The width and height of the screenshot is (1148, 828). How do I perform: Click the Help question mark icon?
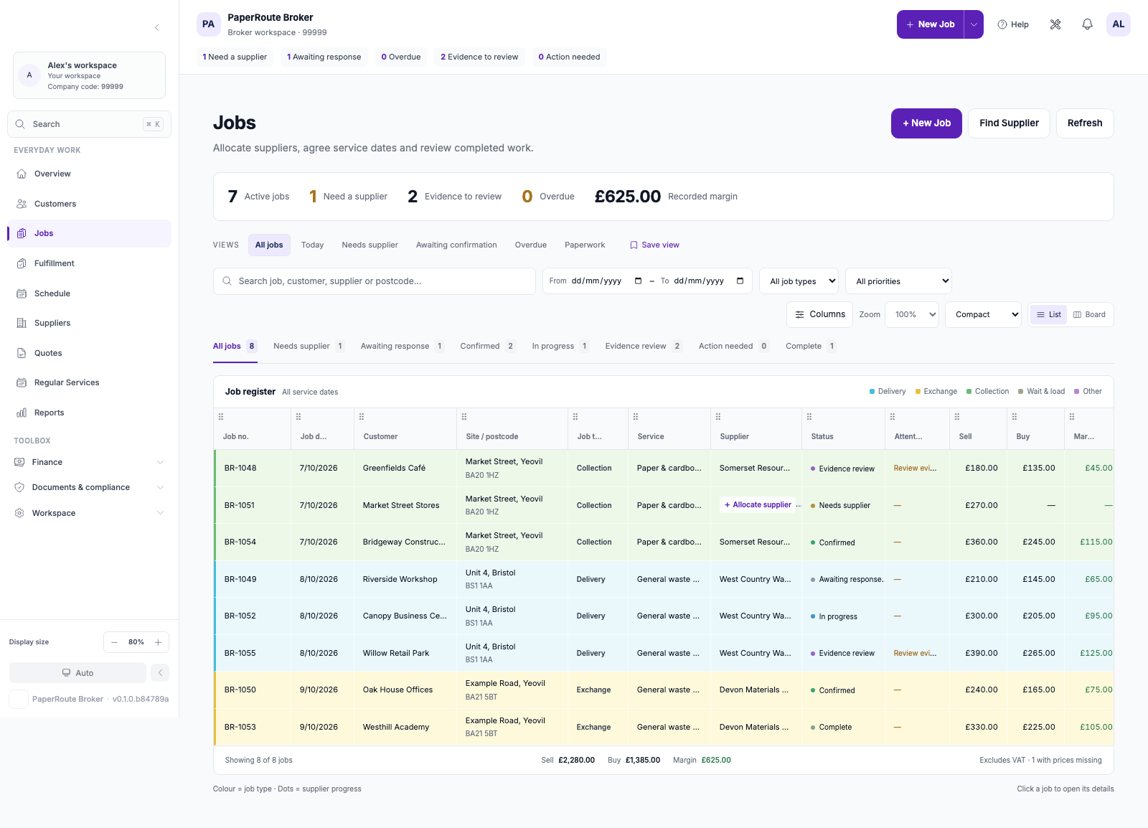(1002, 24)
